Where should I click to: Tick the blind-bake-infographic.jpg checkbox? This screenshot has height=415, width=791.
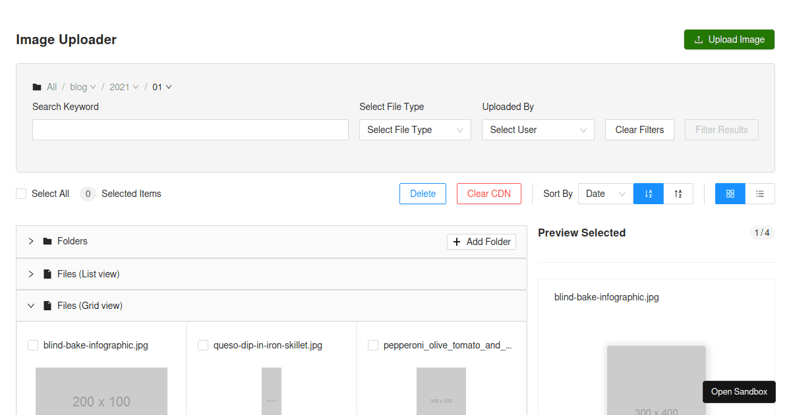click(x=33, y=345)
